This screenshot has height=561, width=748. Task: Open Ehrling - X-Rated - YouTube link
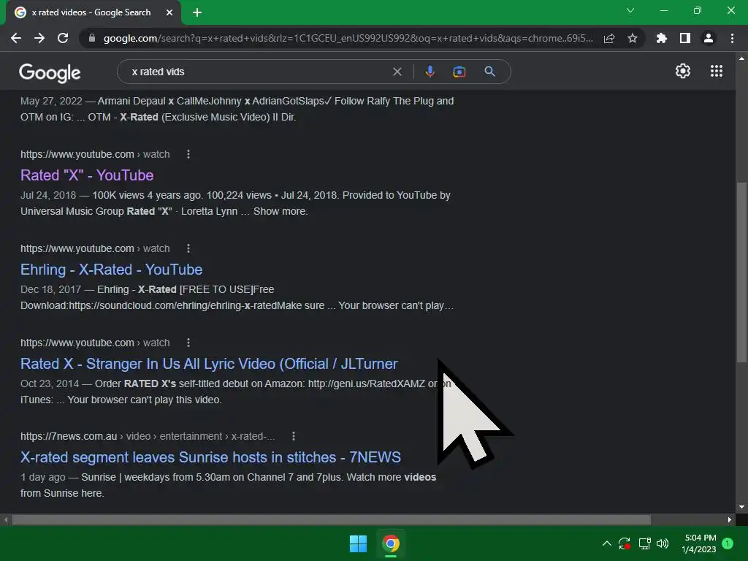(x=111, y=270)
